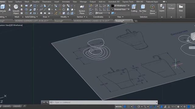Open the annotation scale 1:1 dropdown
The height and width of the screenshot is (109, 195).
click(173, 107)
